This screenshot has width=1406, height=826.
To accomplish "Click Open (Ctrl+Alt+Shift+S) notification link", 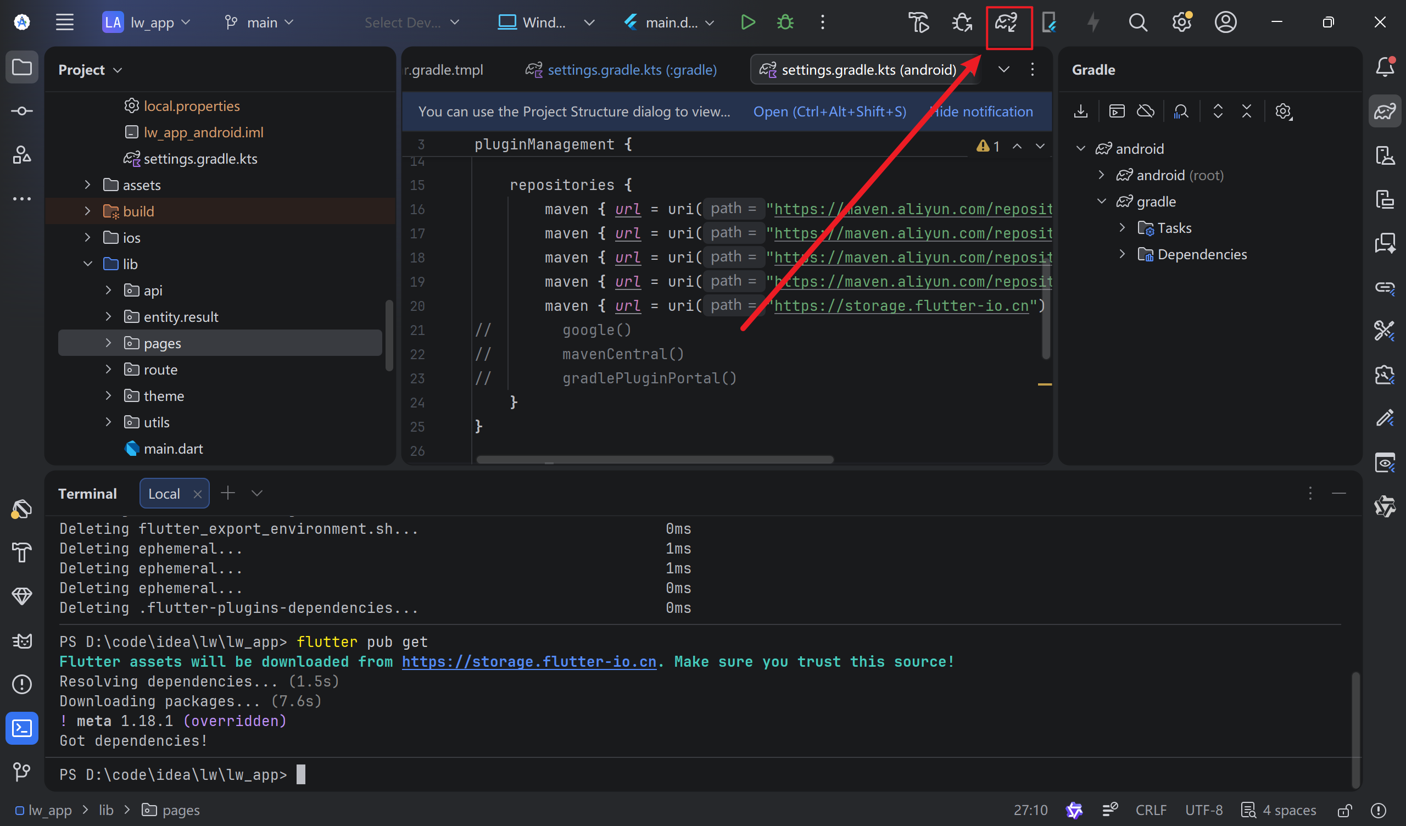I will (830, 111).
